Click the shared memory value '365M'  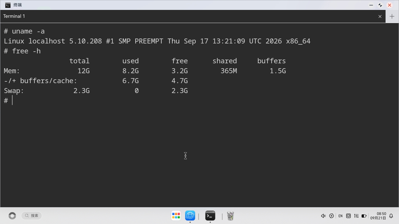coord(229,71)
